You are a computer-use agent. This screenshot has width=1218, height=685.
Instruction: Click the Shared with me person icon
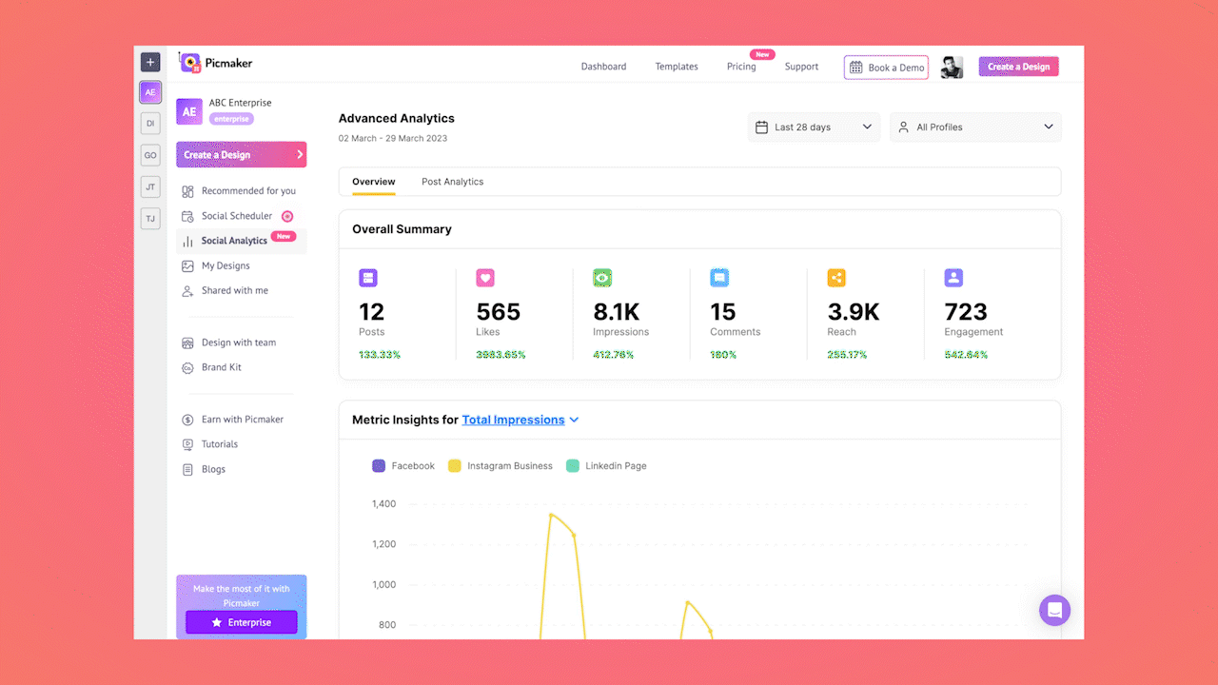point(187,291)
